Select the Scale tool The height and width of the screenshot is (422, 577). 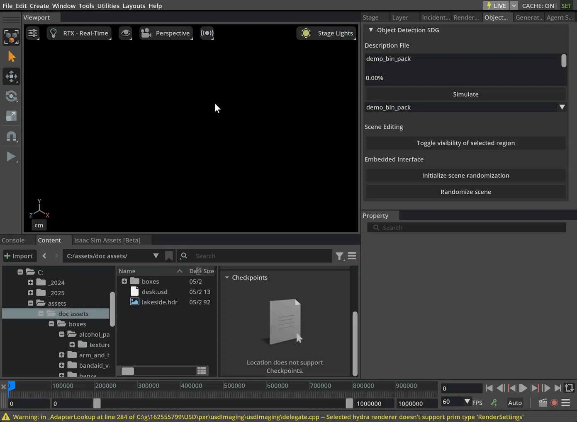11,116
